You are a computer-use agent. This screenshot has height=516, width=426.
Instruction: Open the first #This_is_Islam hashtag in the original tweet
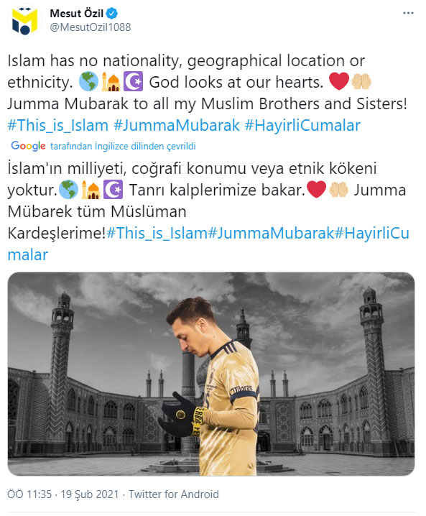58,125
